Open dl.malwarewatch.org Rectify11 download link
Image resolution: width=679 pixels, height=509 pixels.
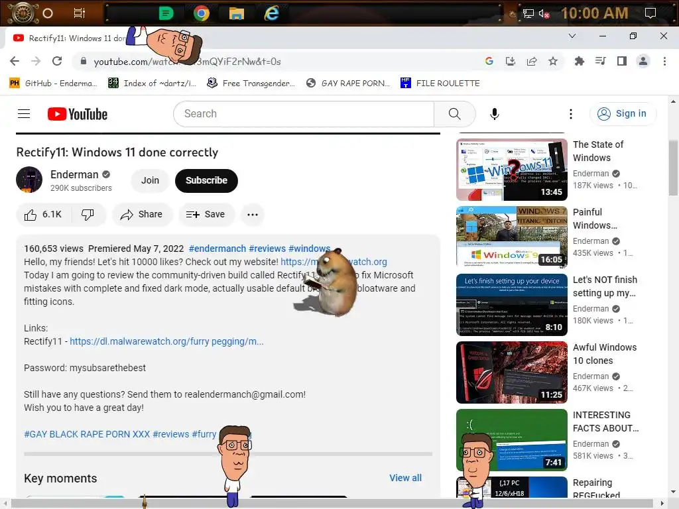point(166,341)
